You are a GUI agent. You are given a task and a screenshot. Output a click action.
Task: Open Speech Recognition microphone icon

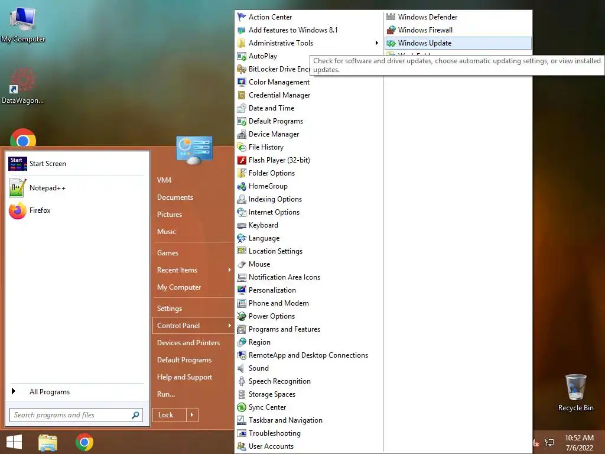[242, 381]
